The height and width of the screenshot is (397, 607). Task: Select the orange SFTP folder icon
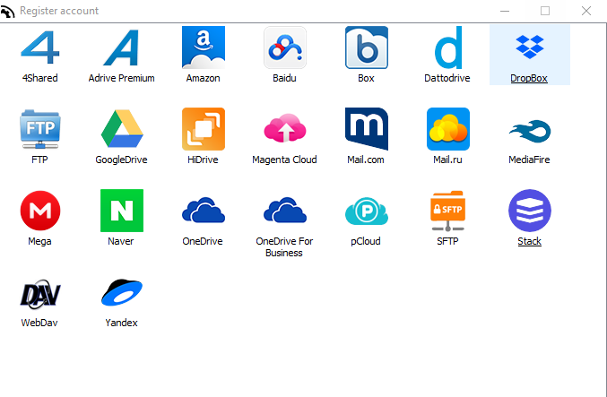click(x=448, y=211)
